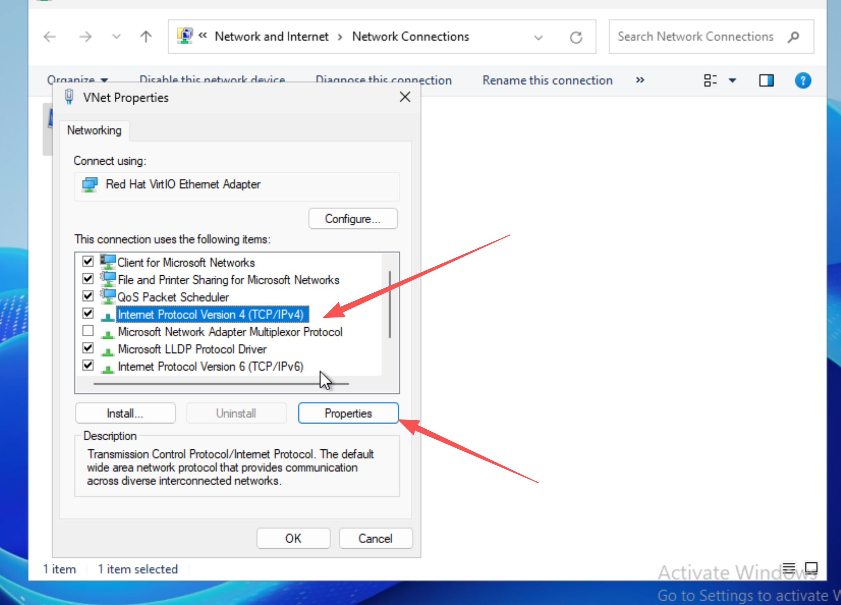The height and width of the screenshot is (605, 841).
Task: Expand the hidden breadcrumb path chevrons
Action: click(203, 36)
